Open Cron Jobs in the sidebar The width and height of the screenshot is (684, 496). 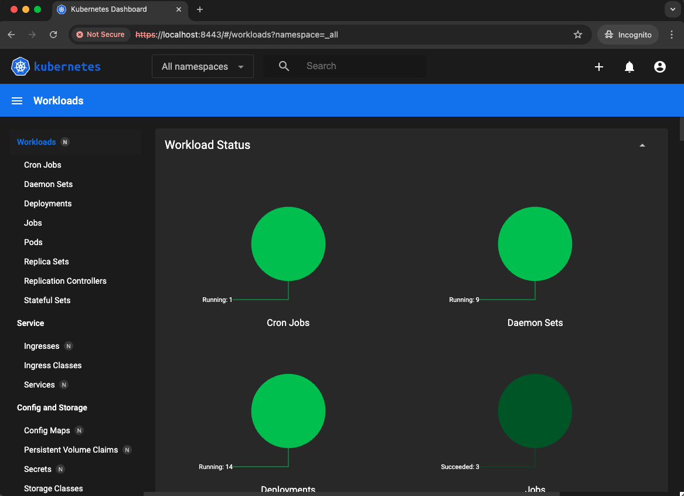point(42,165)
